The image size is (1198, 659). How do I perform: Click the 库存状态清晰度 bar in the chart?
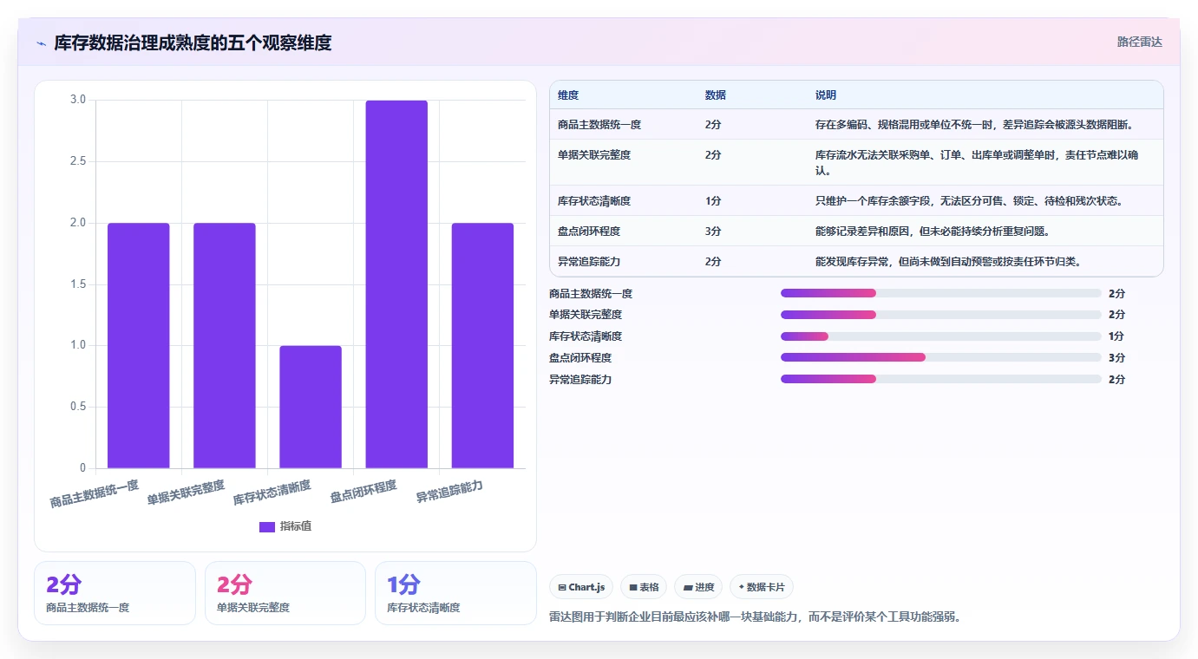pos(311,408)
